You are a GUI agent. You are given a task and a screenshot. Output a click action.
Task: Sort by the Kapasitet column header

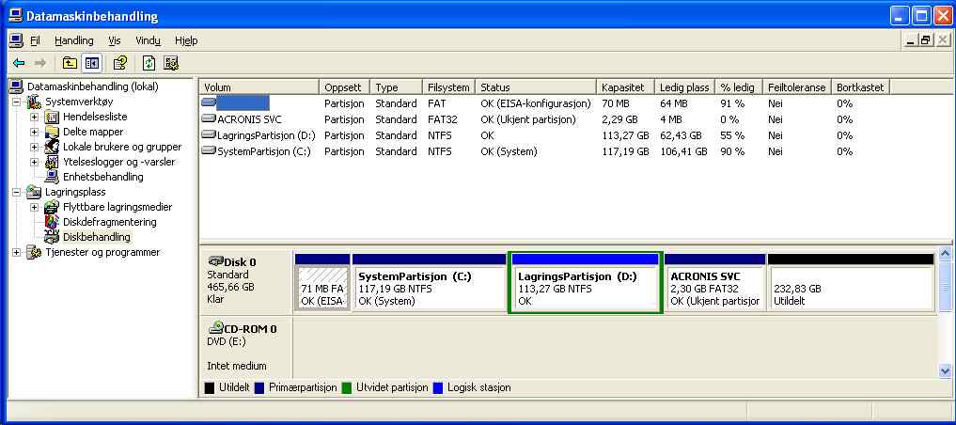[x=625, y=87]
